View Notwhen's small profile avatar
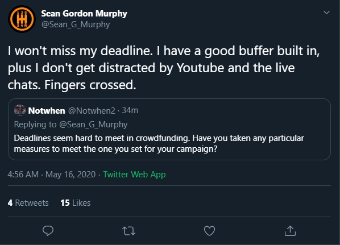The width and height of the screenshot is (340, 245). 20,110
